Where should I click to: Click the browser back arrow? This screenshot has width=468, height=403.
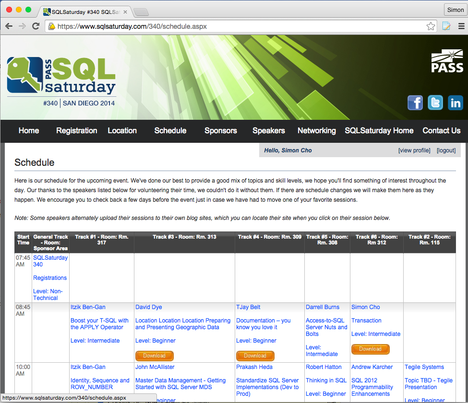tap(9, 26)
